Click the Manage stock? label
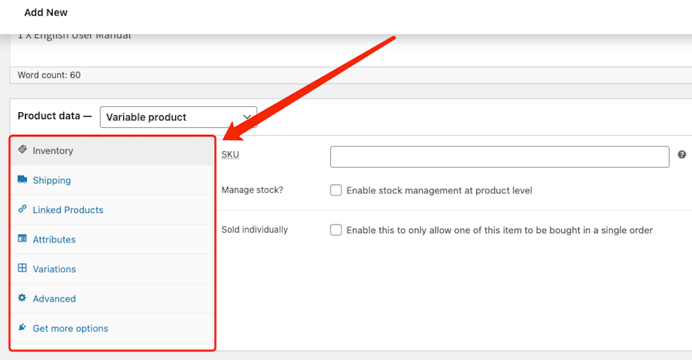This screenshot has height=360, width=692. pos(252,190)
